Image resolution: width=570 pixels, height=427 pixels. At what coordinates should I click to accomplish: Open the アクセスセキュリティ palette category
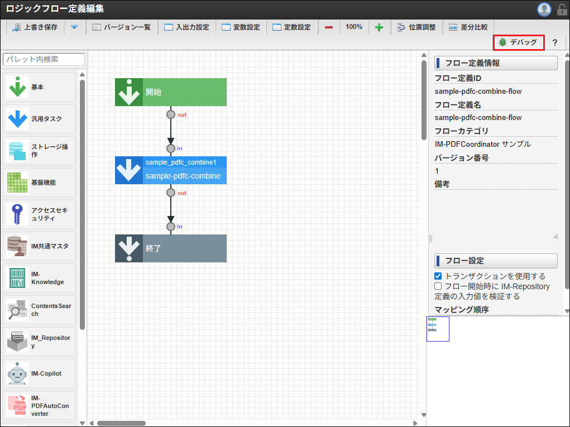click(39, 214)
